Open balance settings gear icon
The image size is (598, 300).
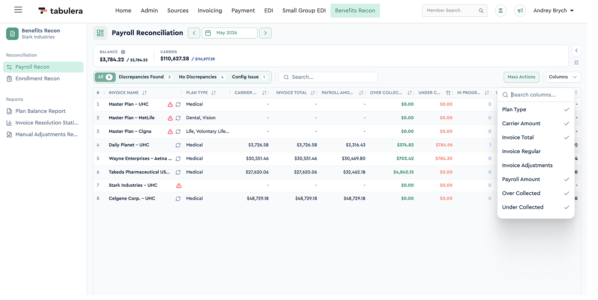pyautogui.click(x=123, y=52)
